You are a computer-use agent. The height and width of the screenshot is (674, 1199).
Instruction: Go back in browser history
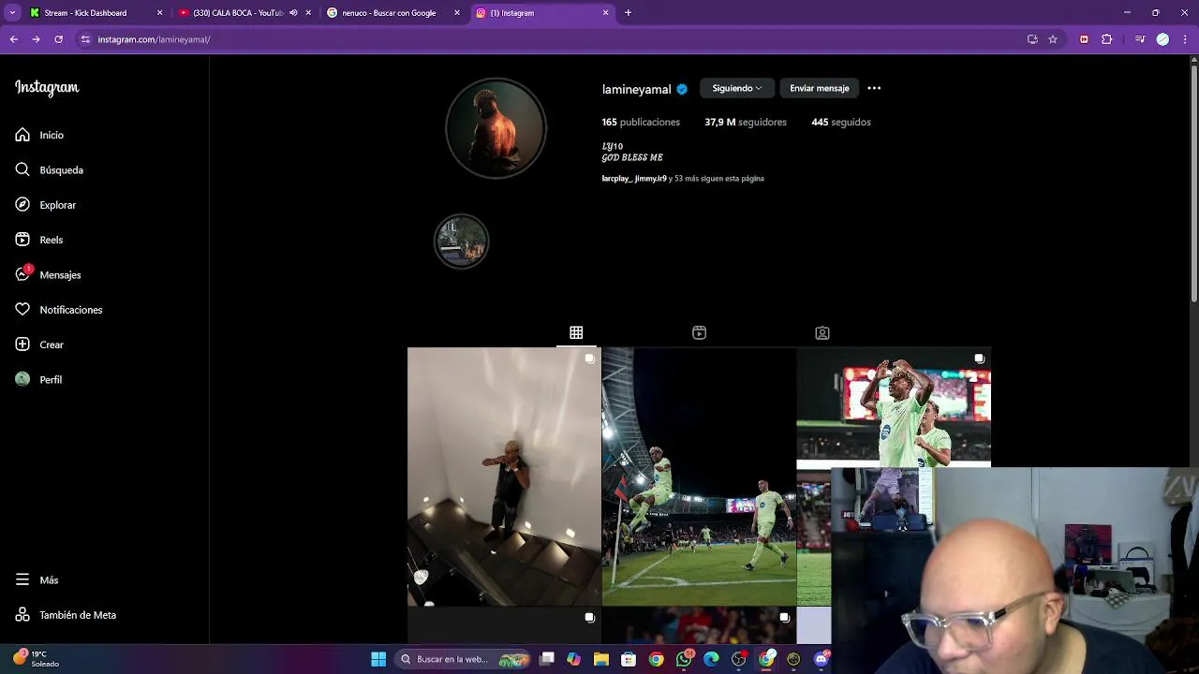13,39
